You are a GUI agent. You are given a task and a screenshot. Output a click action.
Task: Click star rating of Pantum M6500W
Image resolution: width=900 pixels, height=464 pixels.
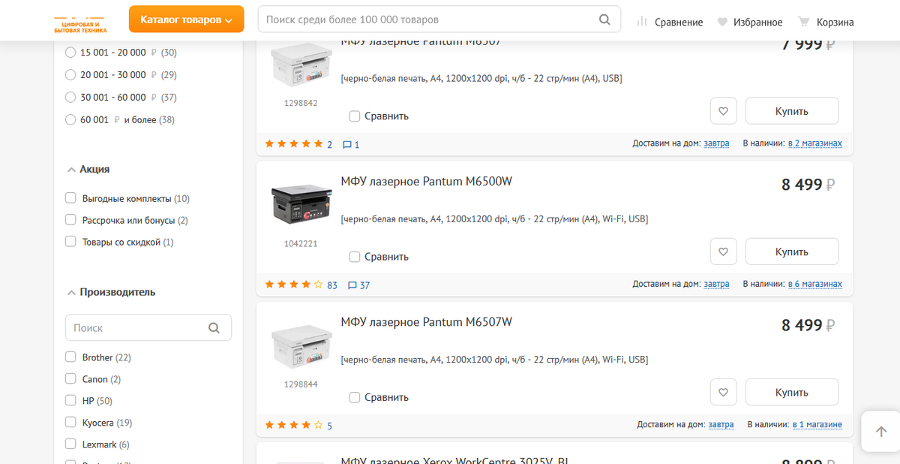tap(294, 285)
